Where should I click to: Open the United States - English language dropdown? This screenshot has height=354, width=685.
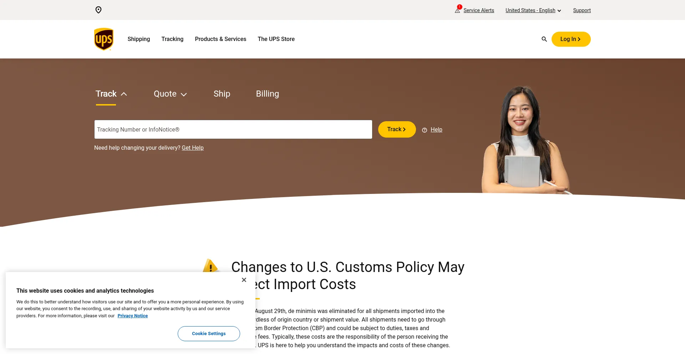pos(533,10)
